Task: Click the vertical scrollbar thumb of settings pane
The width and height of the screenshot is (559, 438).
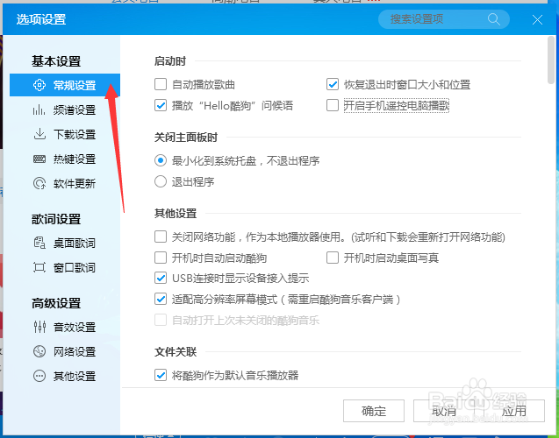Action: pos(551,60)
